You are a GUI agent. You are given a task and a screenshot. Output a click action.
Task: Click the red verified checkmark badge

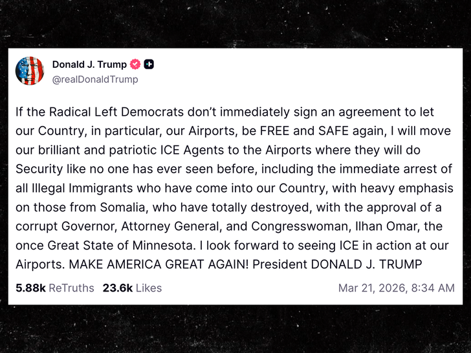point(136,65)
